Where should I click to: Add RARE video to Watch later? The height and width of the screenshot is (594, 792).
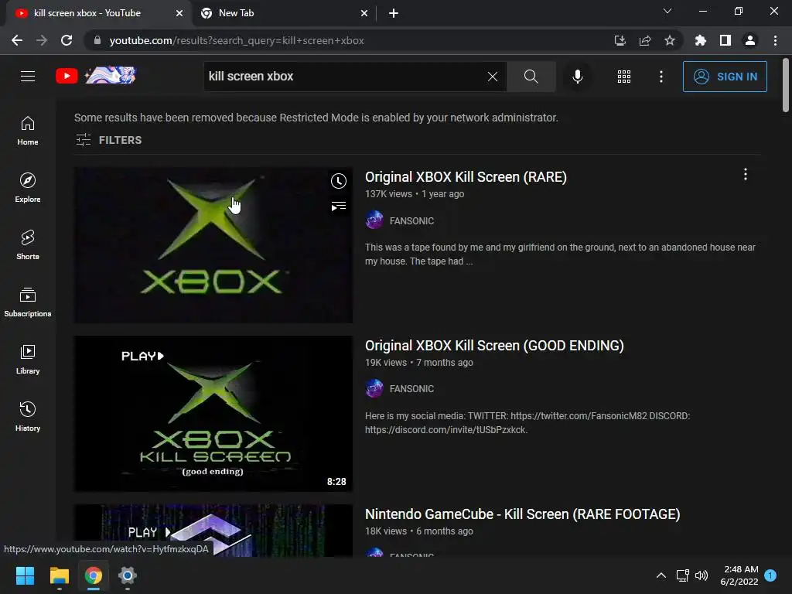pos(339,181)
